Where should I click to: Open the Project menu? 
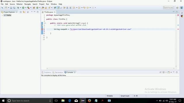(42, 4)
